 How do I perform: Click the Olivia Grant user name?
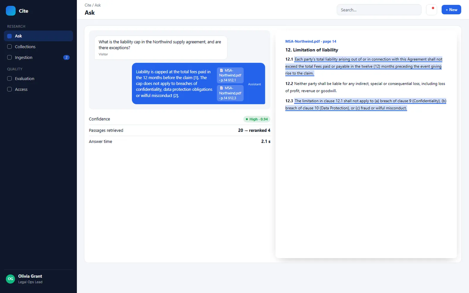click(30, 276)
